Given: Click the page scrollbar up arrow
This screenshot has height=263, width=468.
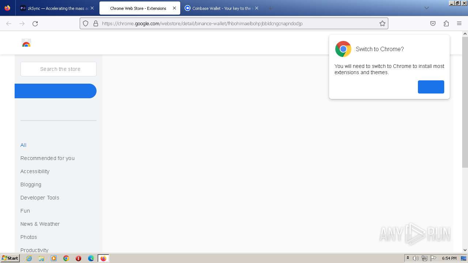Looking at the screenshot, I should tap(465, 34).
